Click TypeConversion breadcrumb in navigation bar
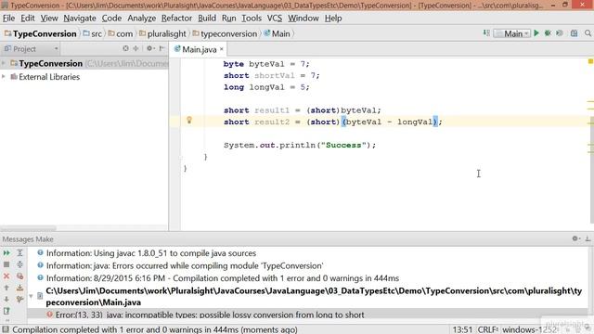 pyautogui.click(x=41, y=33)
